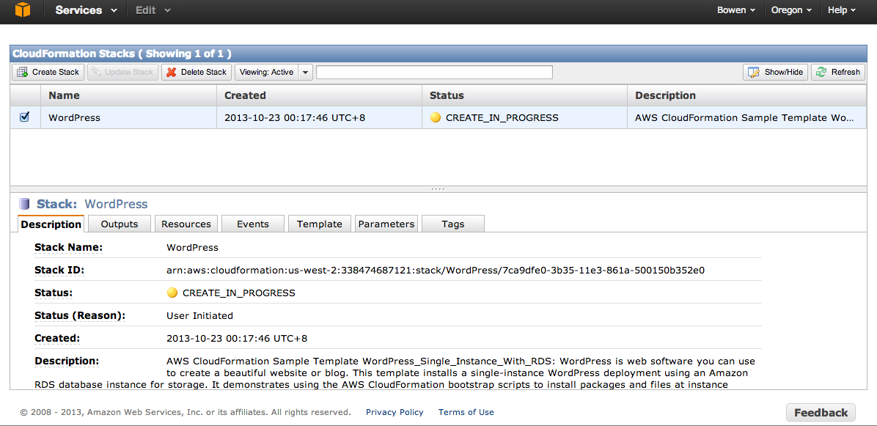Switch to the Outputs tab

click(x=119, y=224)
